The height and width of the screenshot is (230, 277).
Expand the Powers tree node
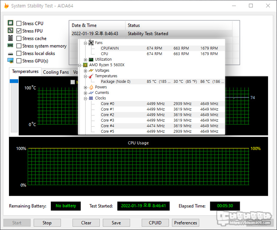click(85, 87)
